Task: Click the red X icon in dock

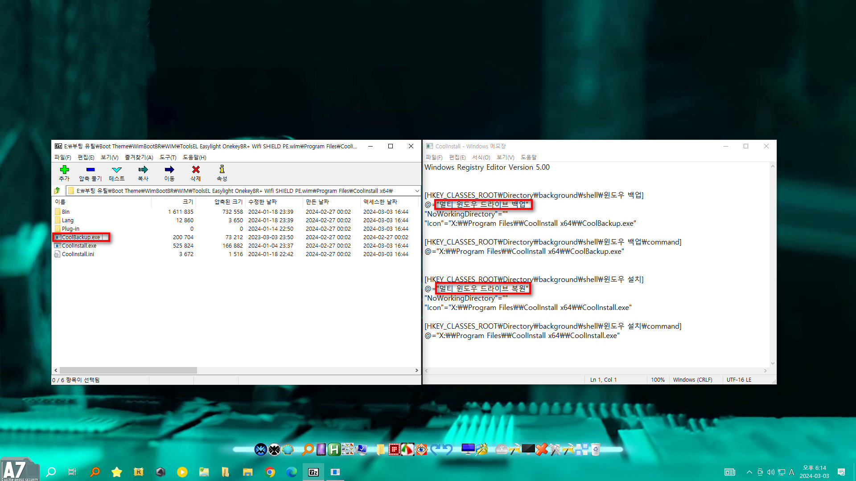Action: point(541,449)
